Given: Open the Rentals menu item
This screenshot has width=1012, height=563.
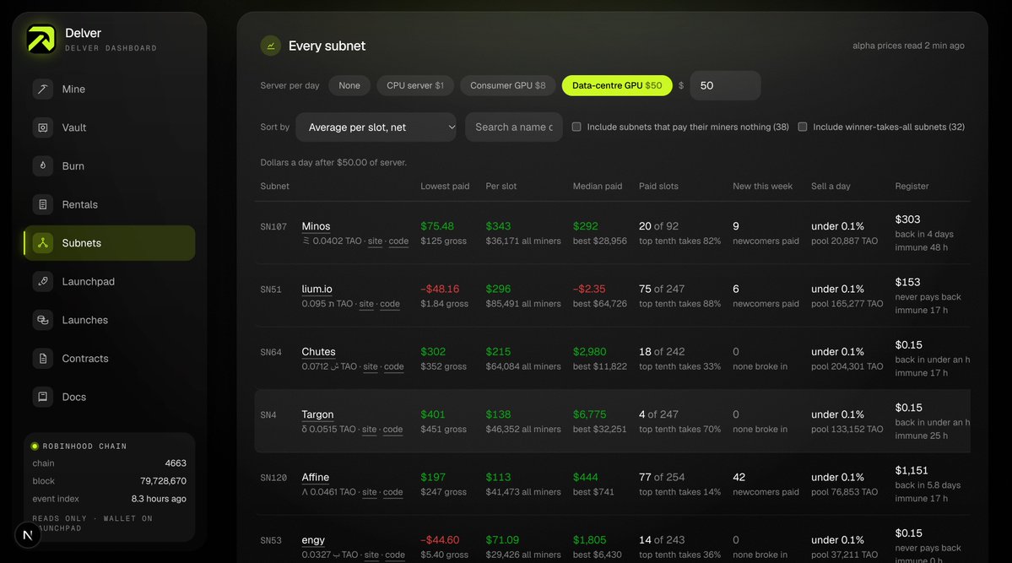Looking at the screenshot, I should (109, 204).
